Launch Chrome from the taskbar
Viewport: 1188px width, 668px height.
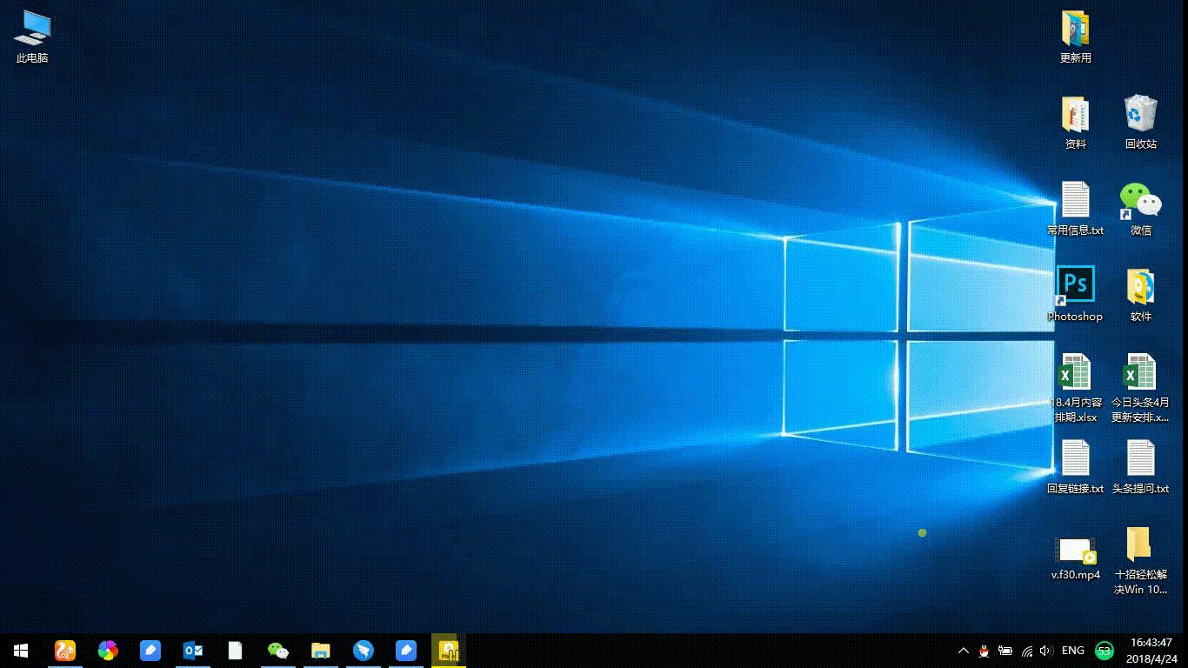pos(108,651)
